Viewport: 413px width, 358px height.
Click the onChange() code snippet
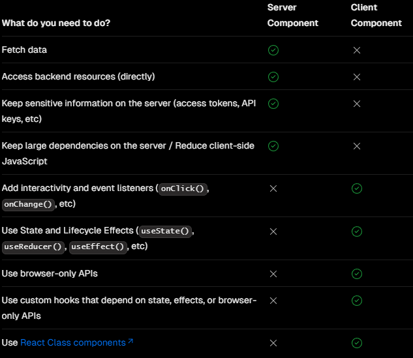tap(28, 205)
